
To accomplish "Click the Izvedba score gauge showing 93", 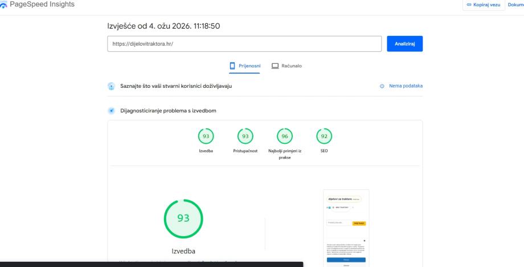I will pos(206,136).
